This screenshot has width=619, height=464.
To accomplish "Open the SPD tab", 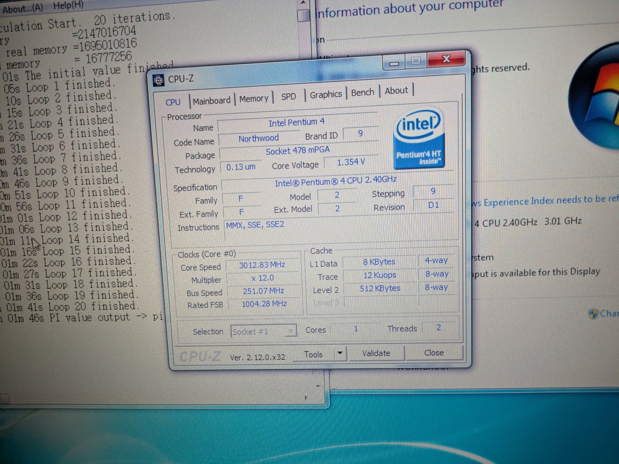I will (289, 97).
